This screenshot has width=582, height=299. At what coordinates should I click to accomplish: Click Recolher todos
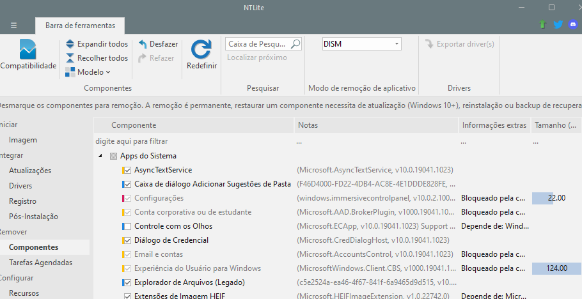tap(97, 58)
